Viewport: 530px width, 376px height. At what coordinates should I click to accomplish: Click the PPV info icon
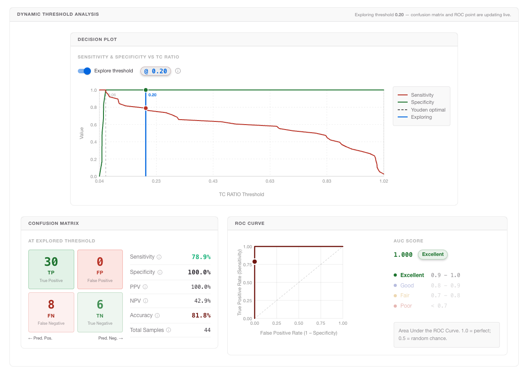145,287
